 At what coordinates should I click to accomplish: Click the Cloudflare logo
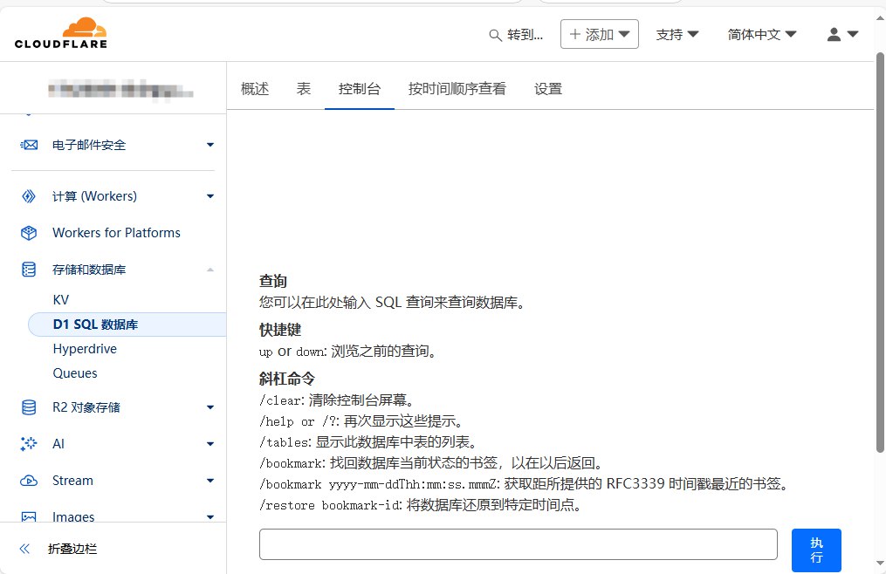coord(61,33)
